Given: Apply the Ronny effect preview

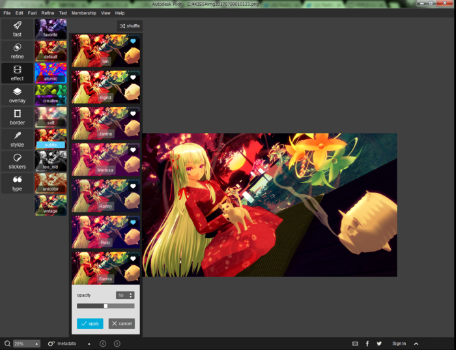Looking at the screenshot, I should [106, 196].
